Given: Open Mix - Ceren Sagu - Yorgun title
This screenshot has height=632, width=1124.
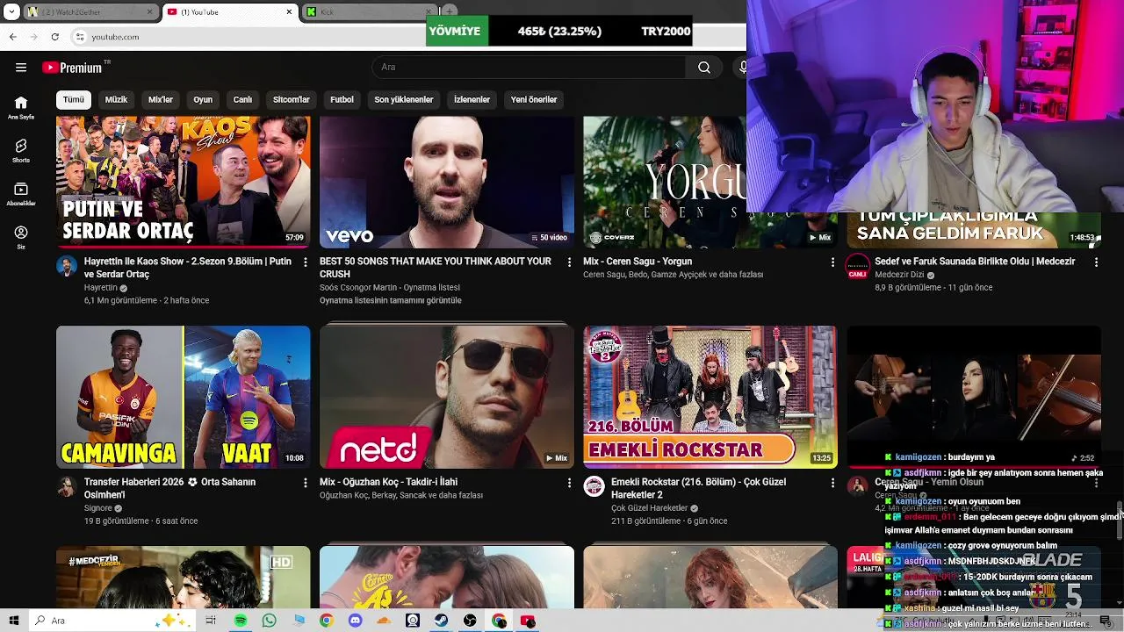Looking at the screenshot, I should click(x=638, y=262).
